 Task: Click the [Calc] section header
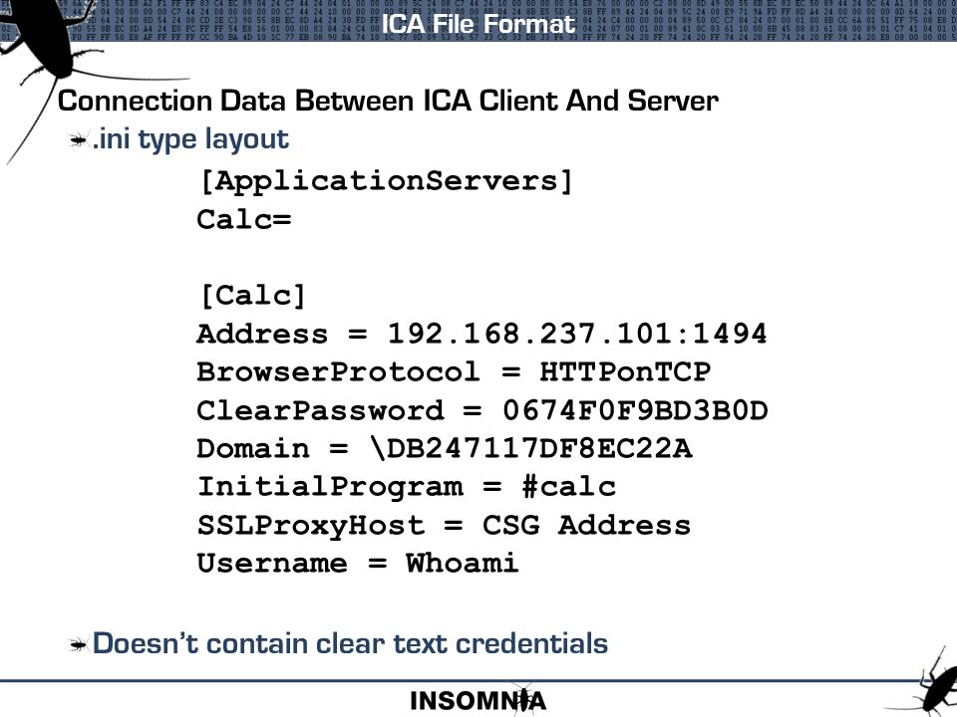click(252, 296)
